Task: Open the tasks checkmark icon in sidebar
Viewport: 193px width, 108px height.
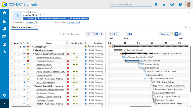Action: 5,44
